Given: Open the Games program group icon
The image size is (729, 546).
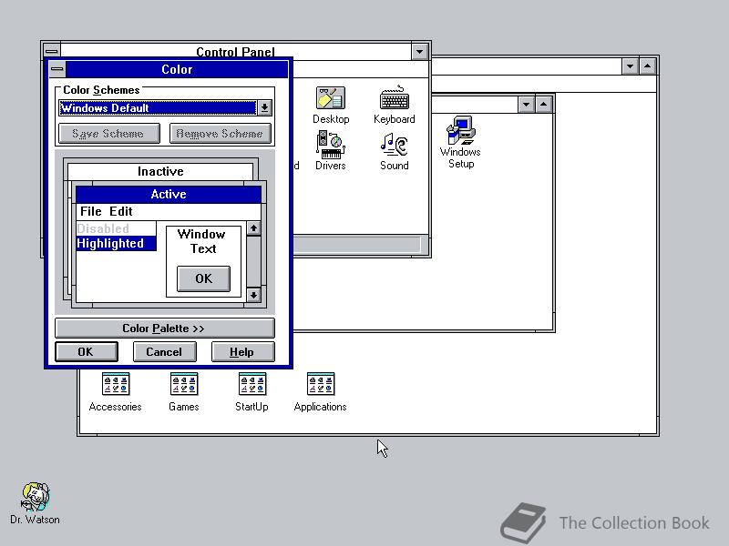Looking at the screenshot, I should pyautogui.click(x=184, y=392).
